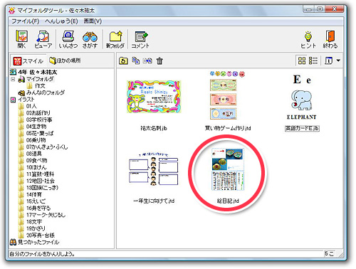This screenshot has height=269, width=356.
Task: Select the さがす binoculars search icon
Action: pos(90,39)
